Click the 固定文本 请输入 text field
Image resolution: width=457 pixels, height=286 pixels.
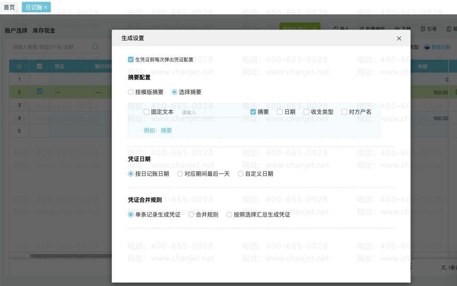click(x=211, y=112)
